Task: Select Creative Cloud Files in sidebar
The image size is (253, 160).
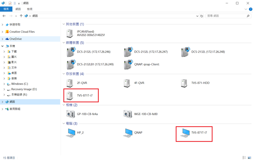Action: click(22, 32)
